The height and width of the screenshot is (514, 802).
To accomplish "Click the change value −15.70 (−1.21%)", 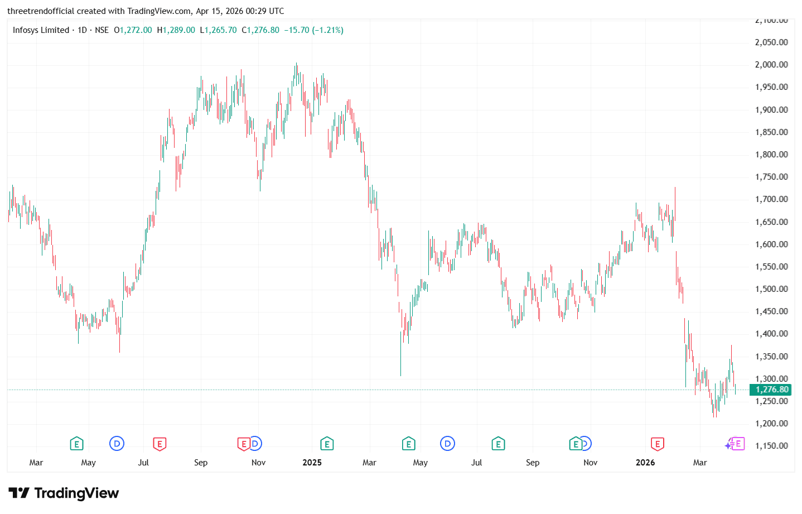I will [314, 30].
